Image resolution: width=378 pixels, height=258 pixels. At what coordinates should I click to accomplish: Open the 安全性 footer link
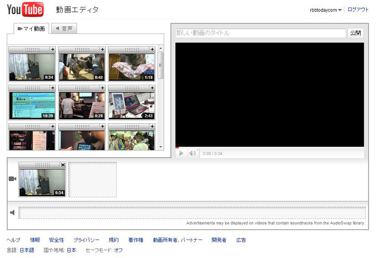[56, 240]
